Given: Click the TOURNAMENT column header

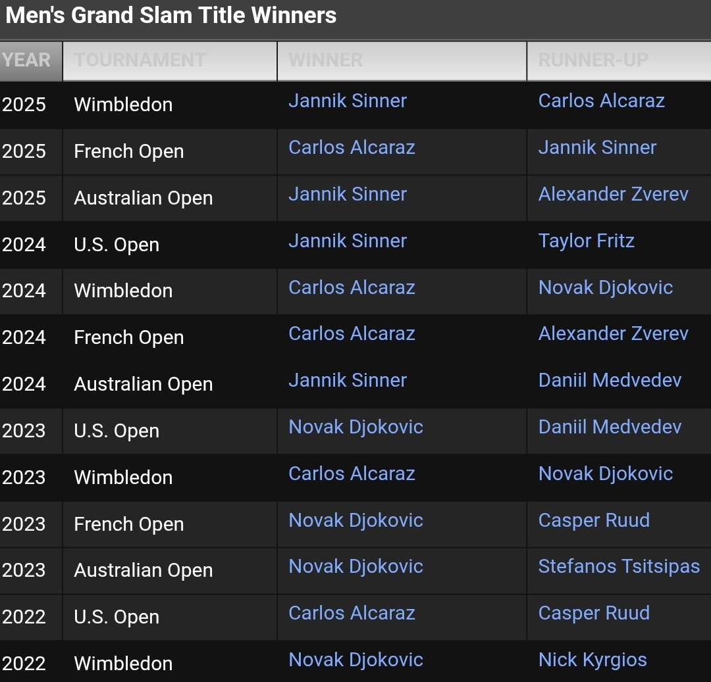Looking at the screenshot, I should coord(170,61).
